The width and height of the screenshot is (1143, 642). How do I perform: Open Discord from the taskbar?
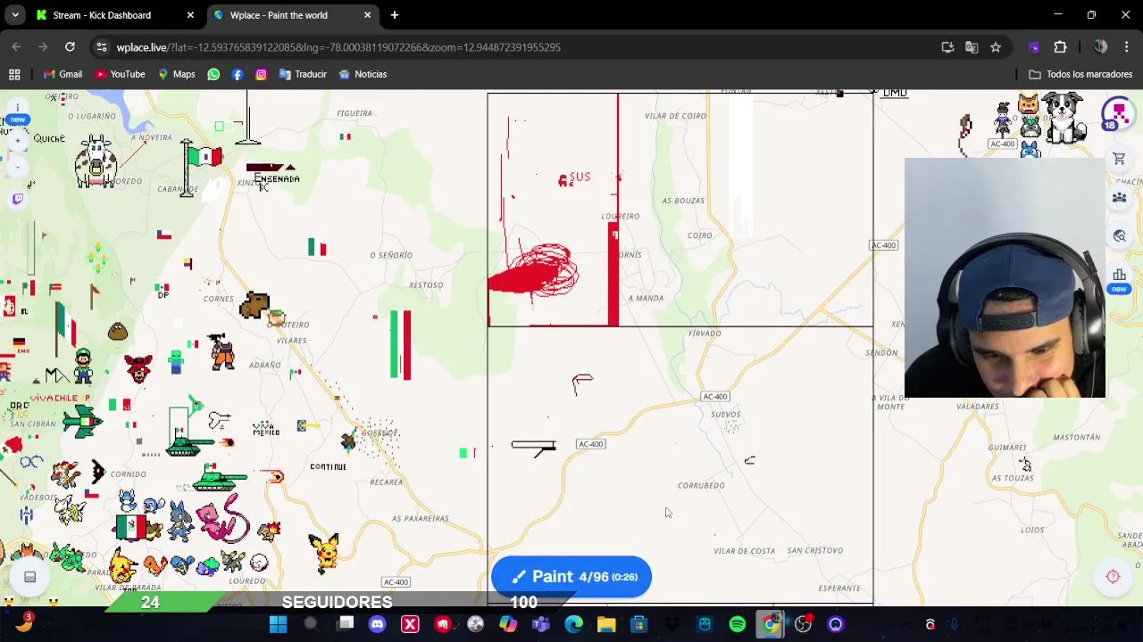click(x=377, y=624)
